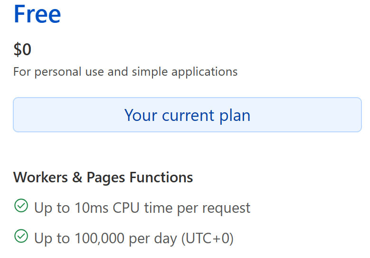This screenshot has height=258, width=370.
Task: Click the Workers & Pages Functions heading
Action: [x=103, y=178]
